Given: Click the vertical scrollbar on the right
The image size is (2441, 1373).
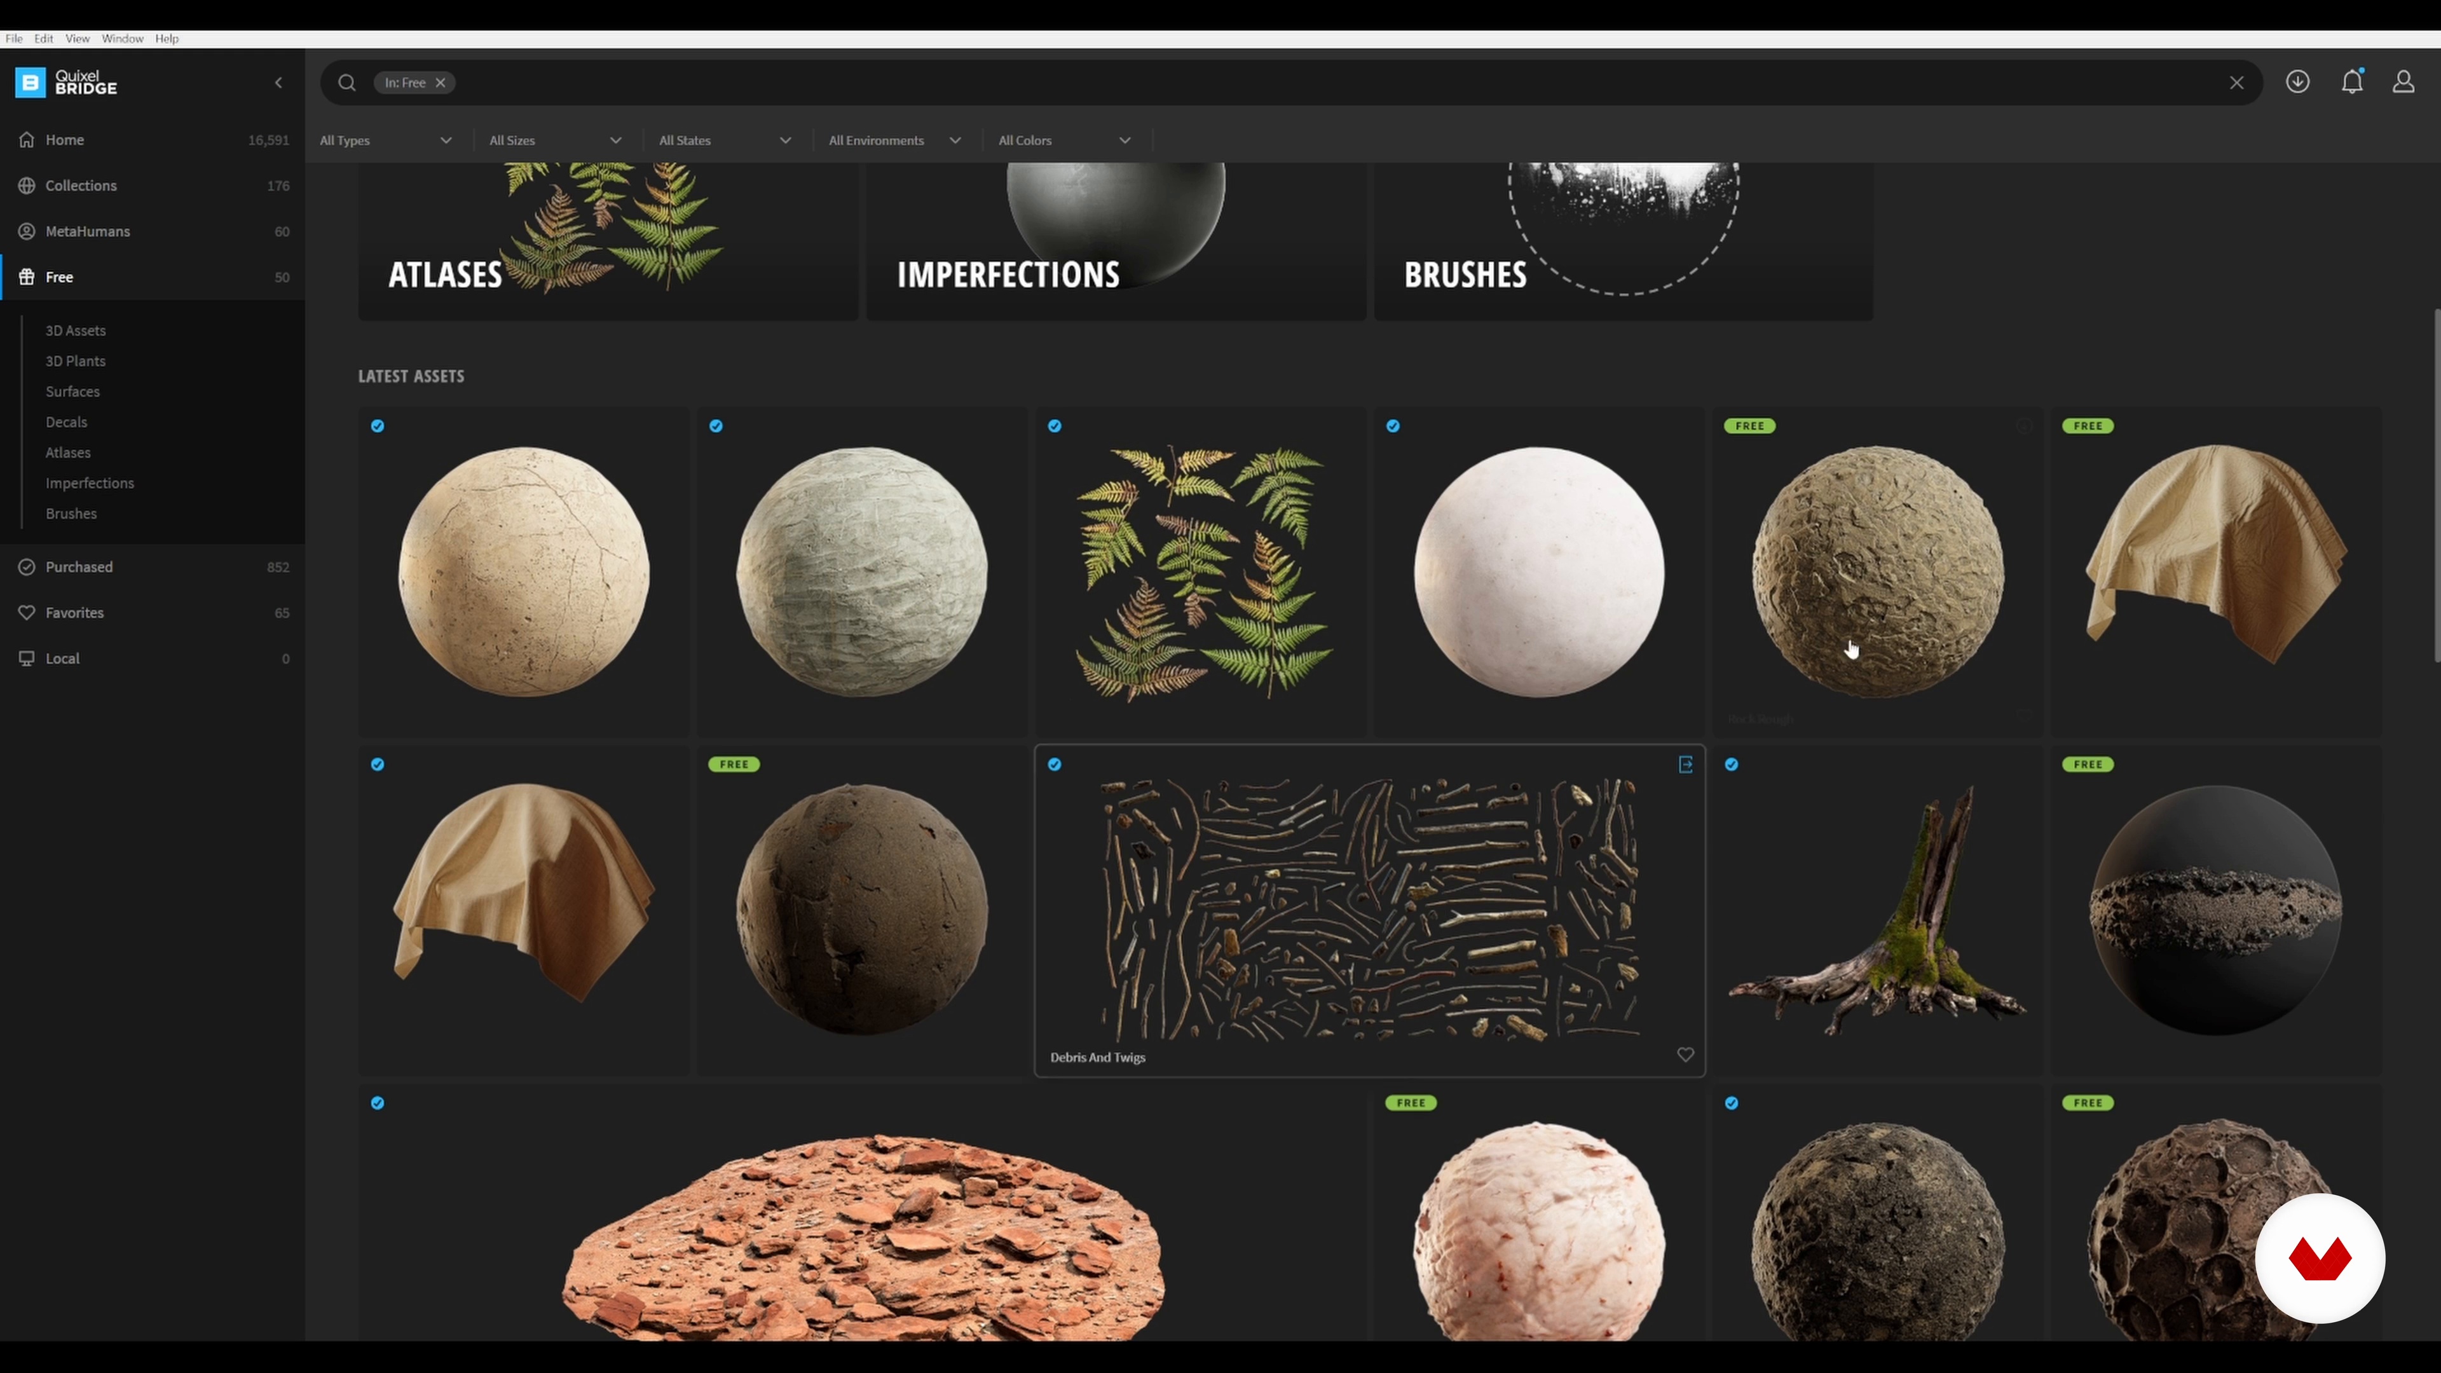Looking at the screenshot, I should (2437, 485).
